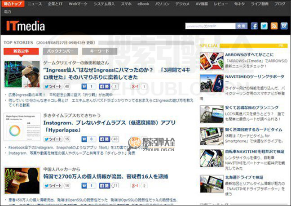Open the Instagram ダイレクト発表 related link
This screenshot has height=206, width=291.
point(72,153)
